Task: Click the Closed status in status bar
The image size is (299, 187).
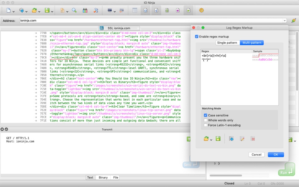Action: 229,183
